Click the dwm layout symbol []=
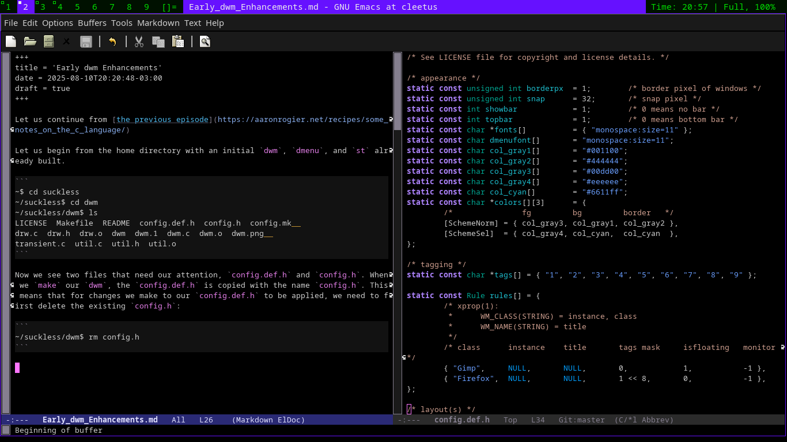Viewport: 787px width, 442px height. 169,7
